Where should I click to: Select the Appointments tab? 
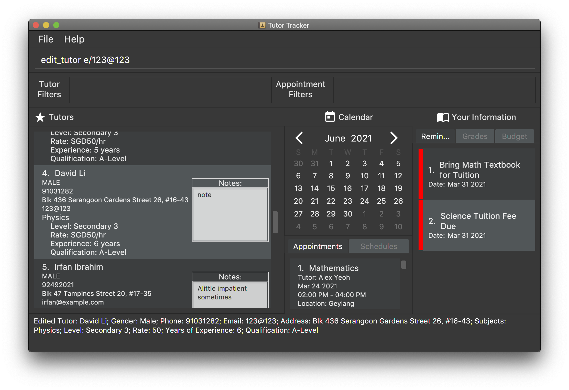(x=318, y=246)
